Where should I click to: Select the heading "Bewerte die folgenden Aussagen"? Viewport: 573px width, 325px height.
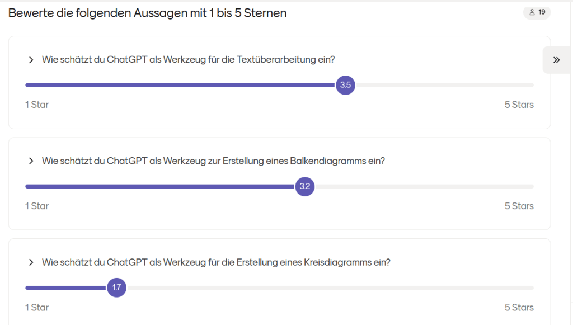point(147,13)
